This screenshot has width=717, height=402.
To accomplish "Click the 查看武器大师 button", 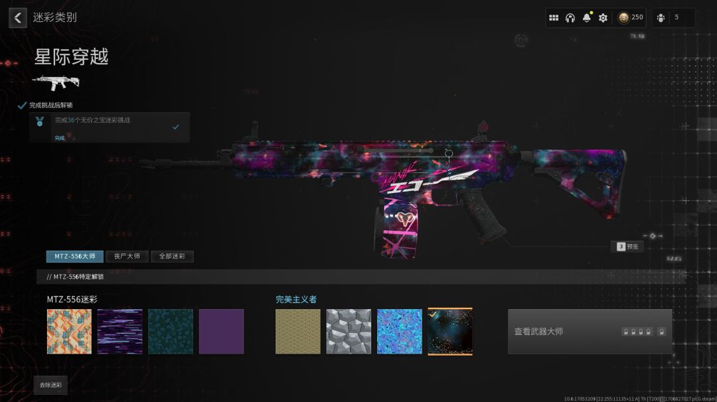I will click(590, 332).
